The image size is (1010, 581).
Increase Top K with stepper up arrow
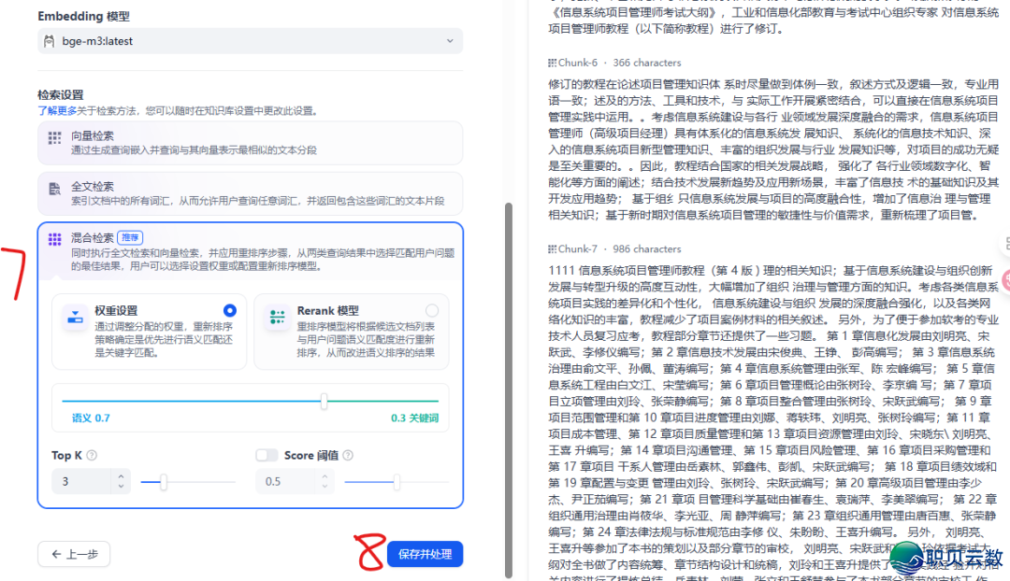click(121, 476)
